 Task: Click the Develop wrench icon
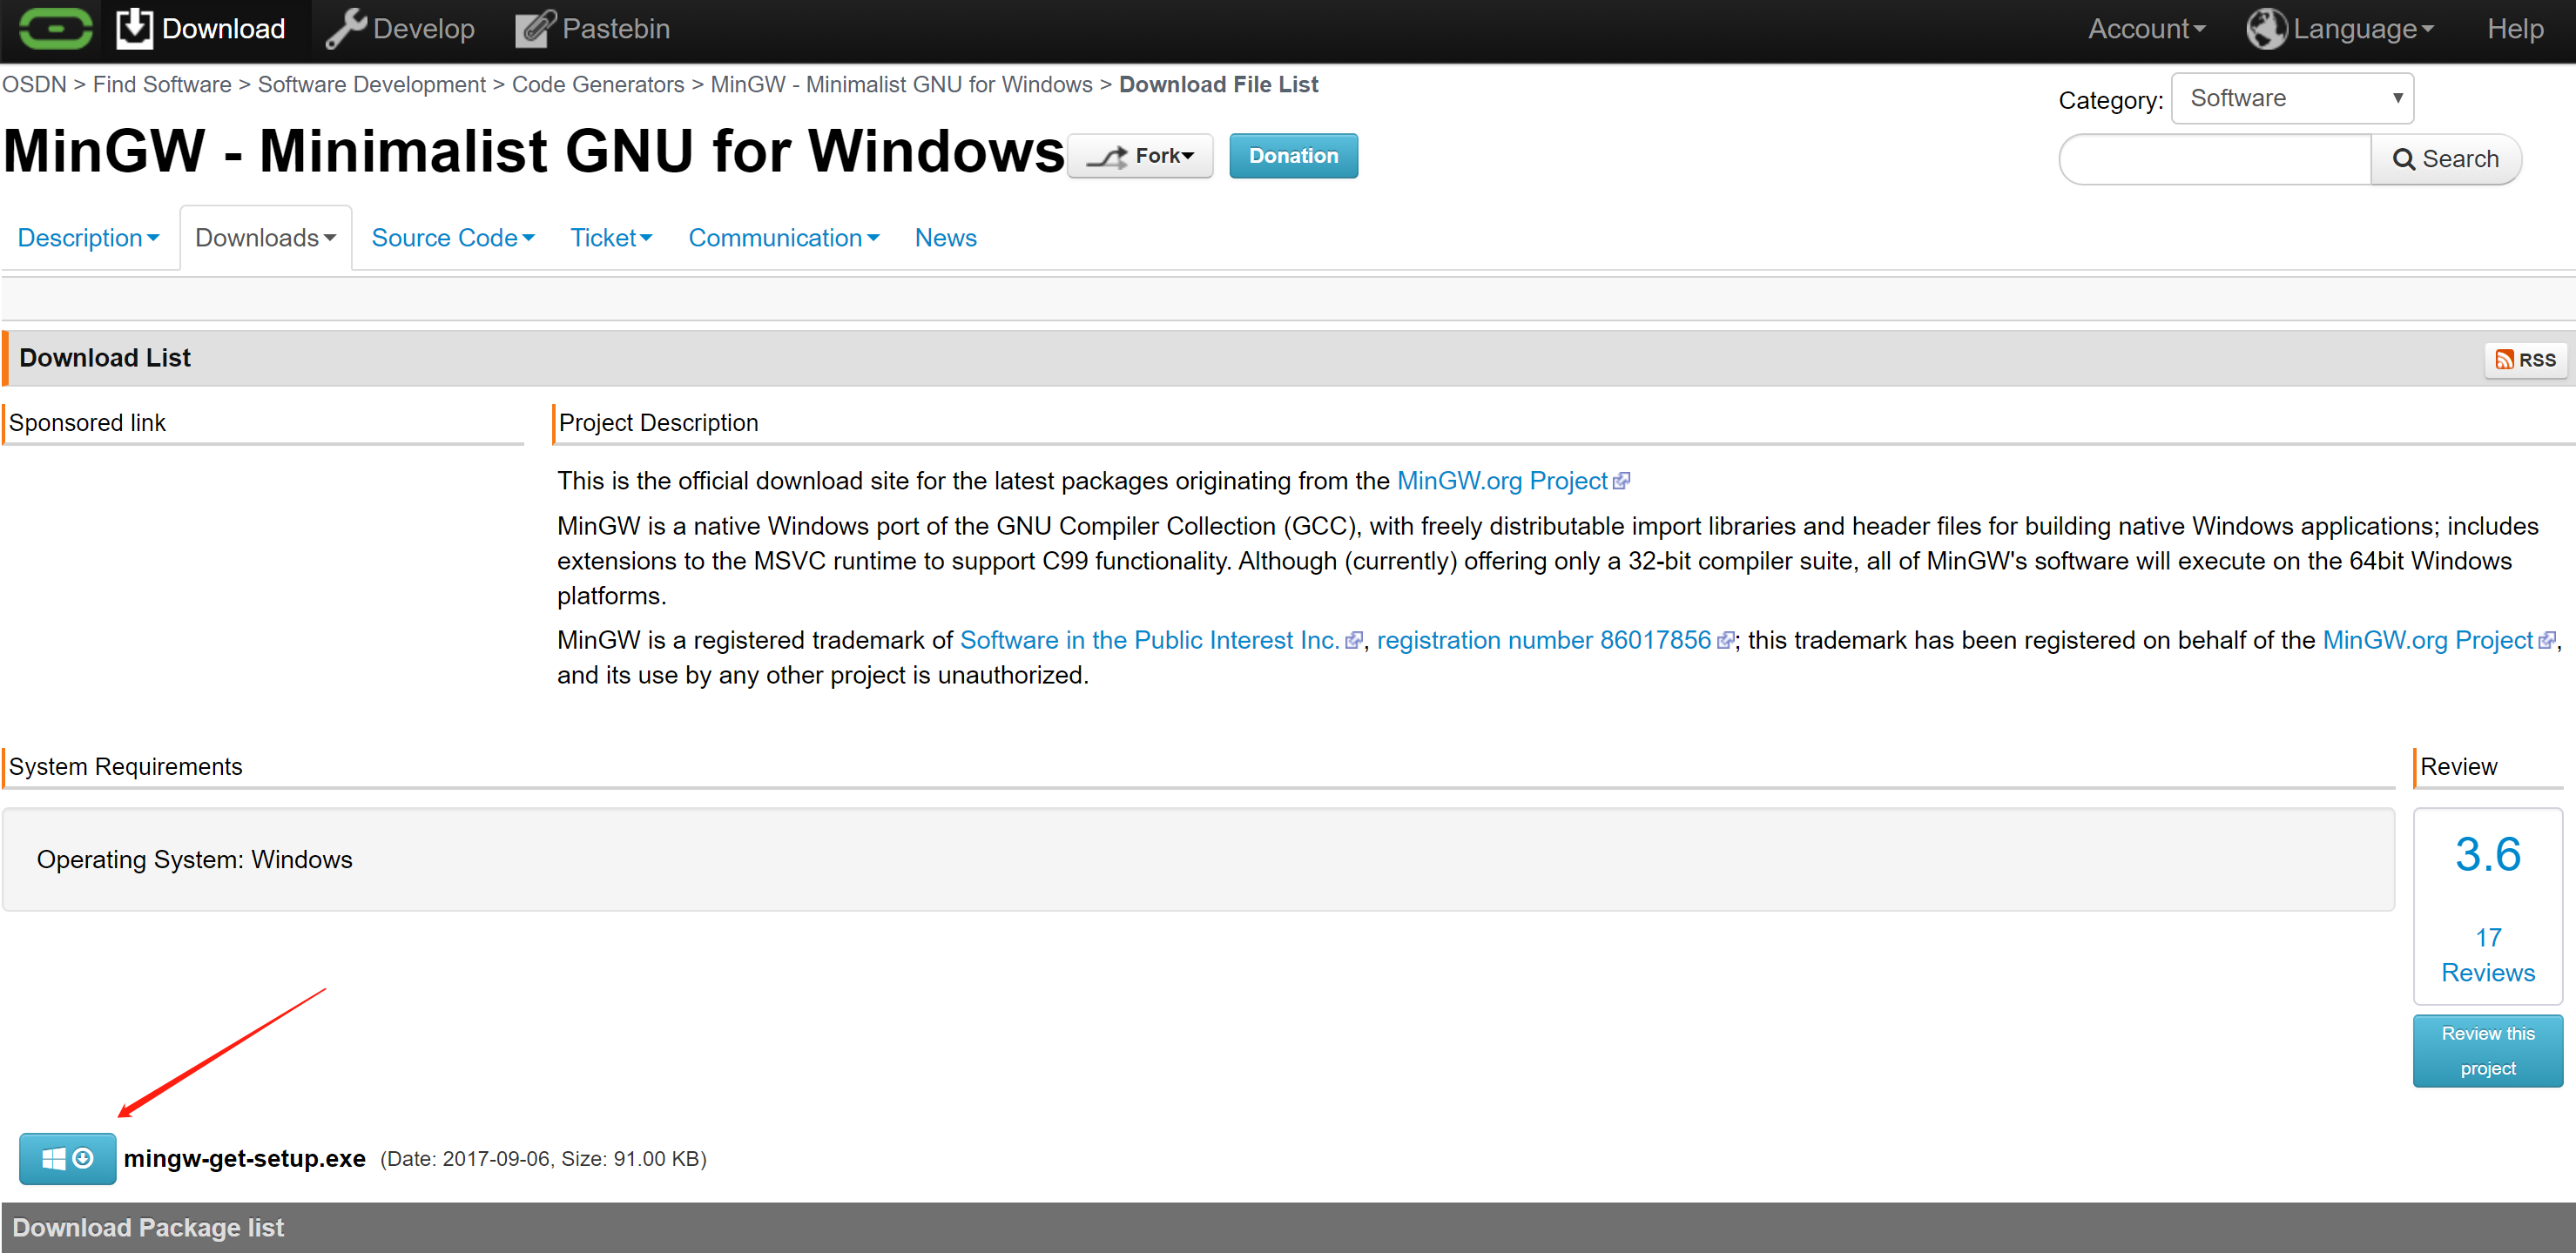pos(346,29)
